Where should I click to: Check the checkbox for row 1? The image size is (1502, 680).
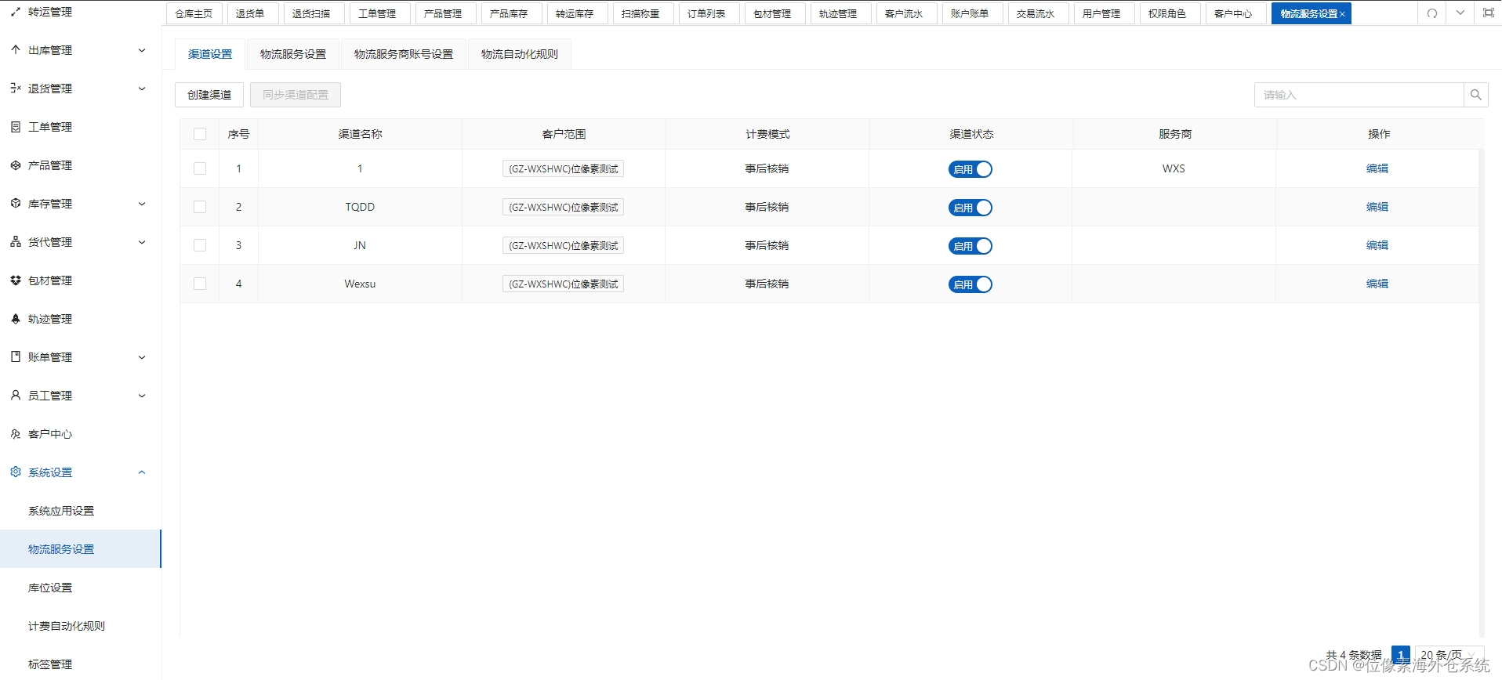pyautogui.click(x=200, y=168)
